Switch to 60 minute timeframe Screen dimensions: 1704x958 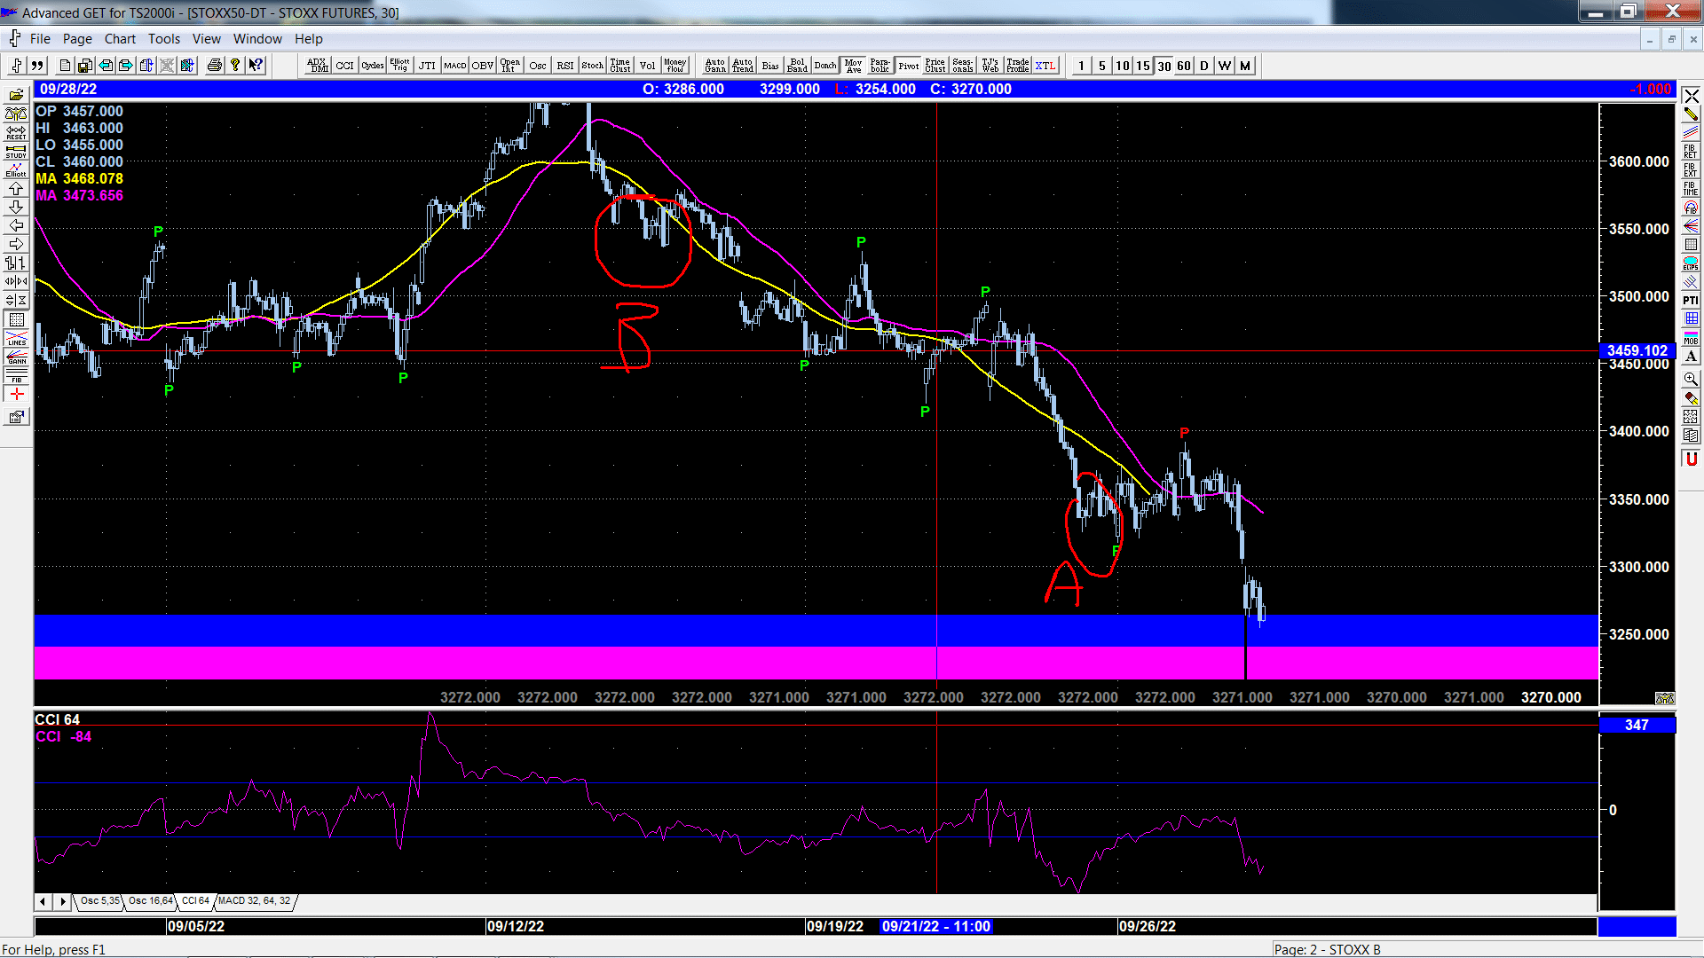tap(1184, 66)
